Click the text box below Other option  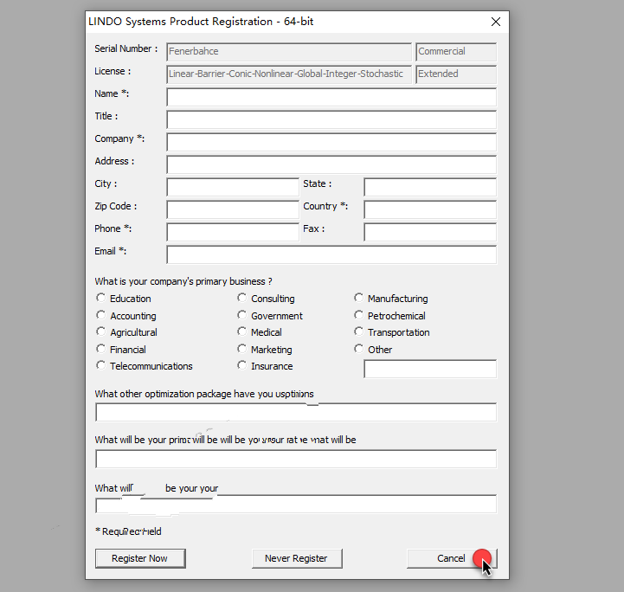[x=430, y=370]
